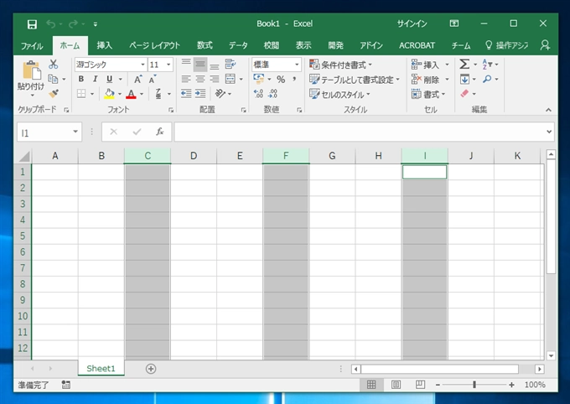
Task: Increase indent of cell text
Action: click(x=200, y=94)
